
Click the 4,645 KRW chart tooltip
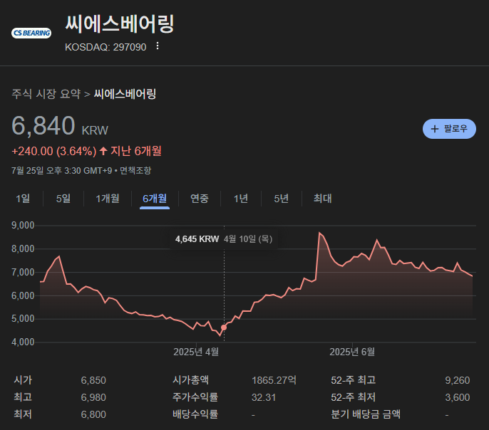tap(224, 239)
